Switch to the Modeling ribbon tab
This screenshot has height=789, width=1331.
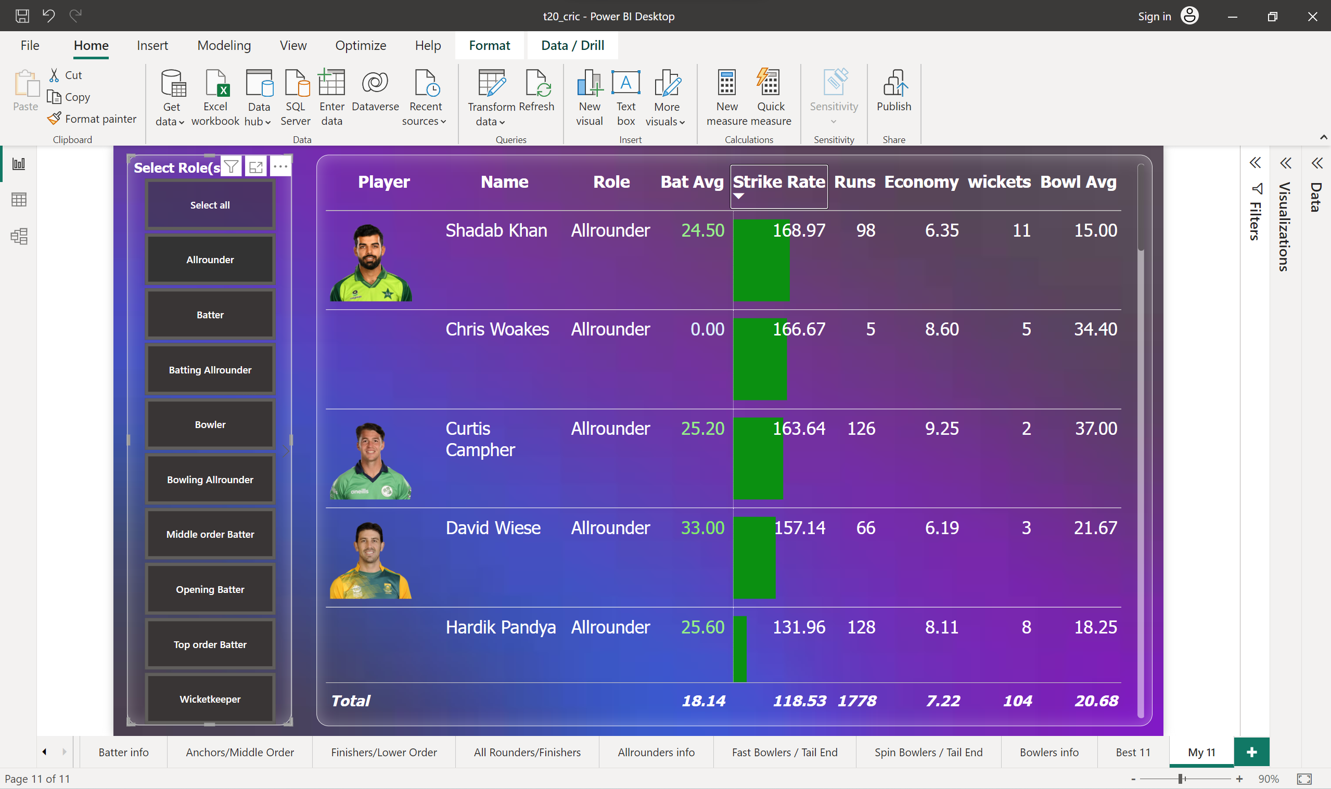224,45
